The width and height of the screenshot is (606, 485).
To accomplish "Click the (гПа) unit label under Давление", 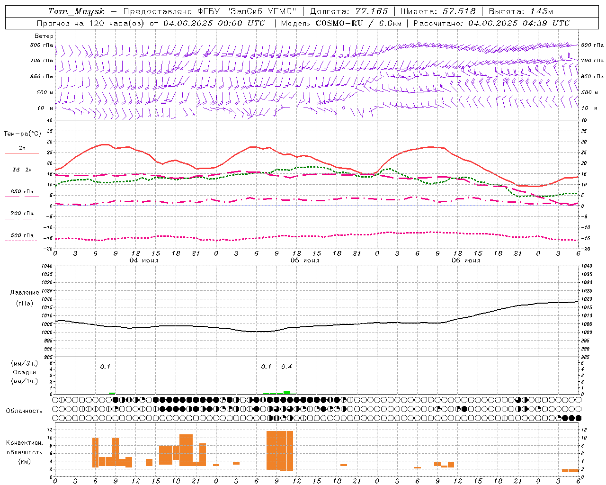I will 25,304.
